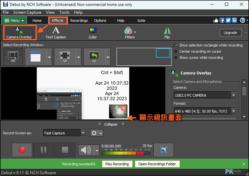This screenshot has width=249, height=176.
Task: Expand the audio options dropdown arrow
Action: pos(97,150)
